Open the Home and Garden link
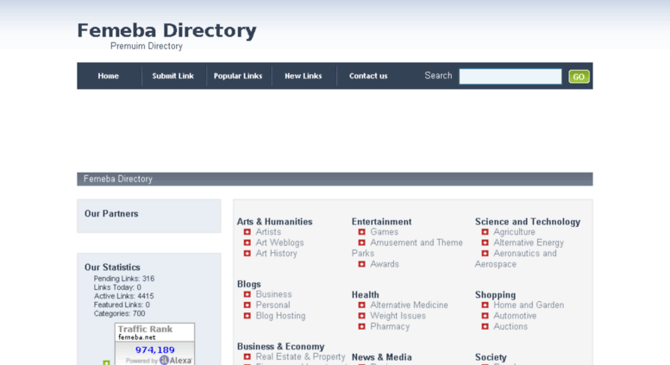670x365 pixels. point(529,305)
